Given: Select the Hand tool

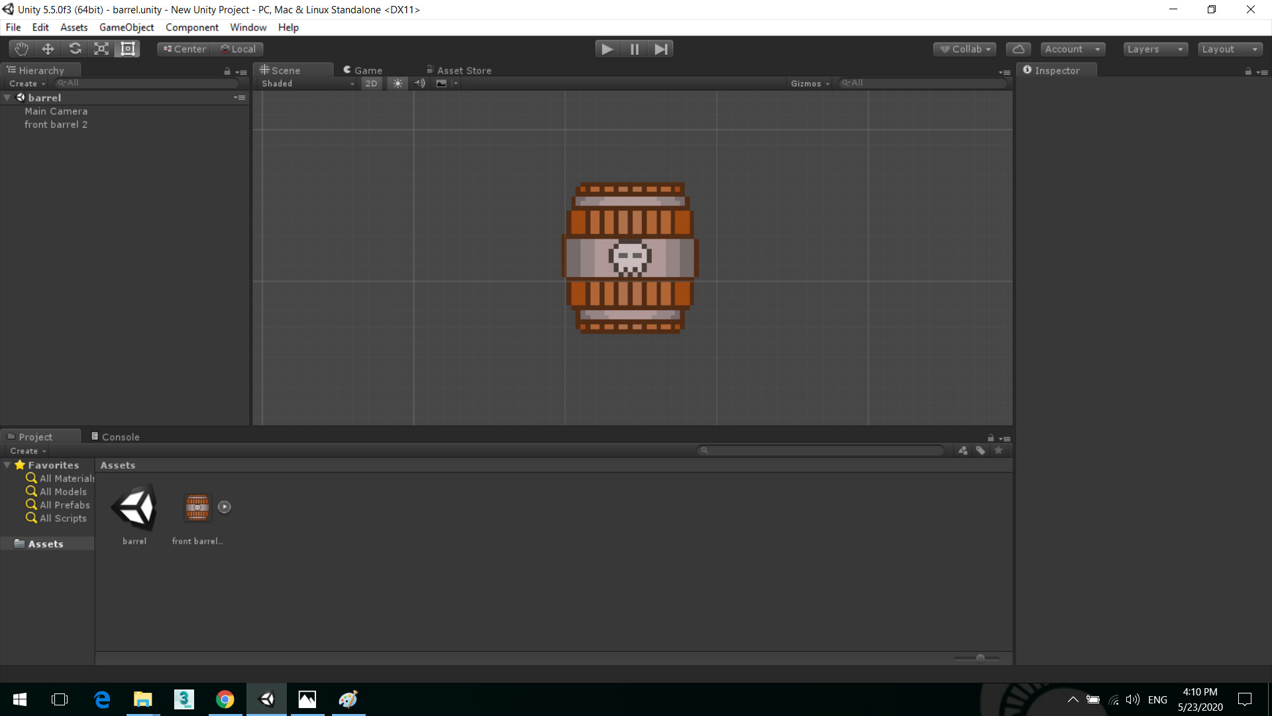Looking at the screenshot, I should (x=21, y=49).
